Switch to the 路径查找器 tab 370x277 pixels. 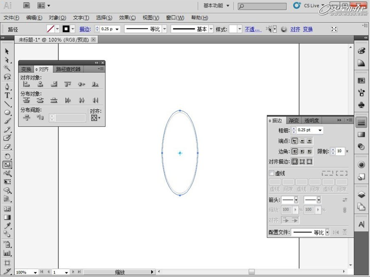point(68,69)
